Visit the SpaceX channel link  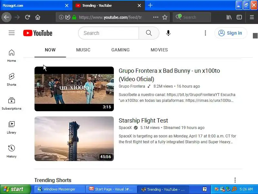125,128
